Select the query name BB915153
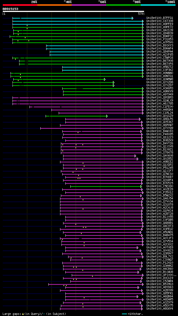This screenshot has width=178, height=316. (x=11, y=9)
